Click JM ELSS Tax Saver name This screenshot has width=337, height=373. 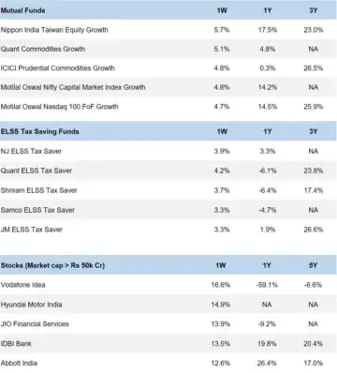tap(32, 230)
